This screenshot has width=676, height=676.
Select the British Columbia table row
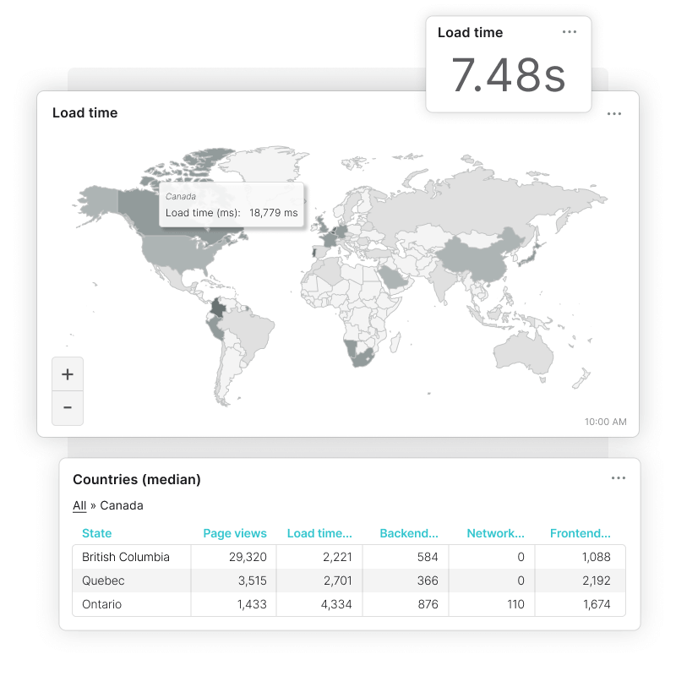coord(338,557)
